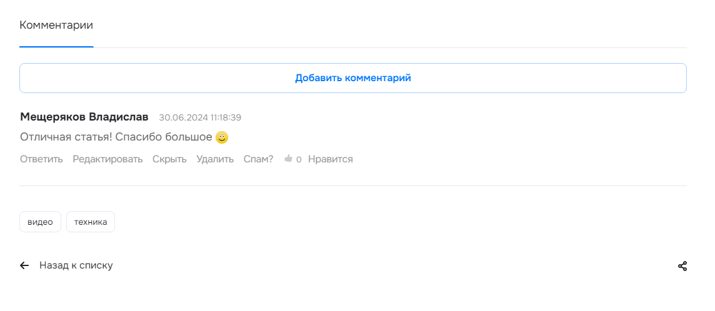Mark comment as spam via Спам?

click(259, 159)
